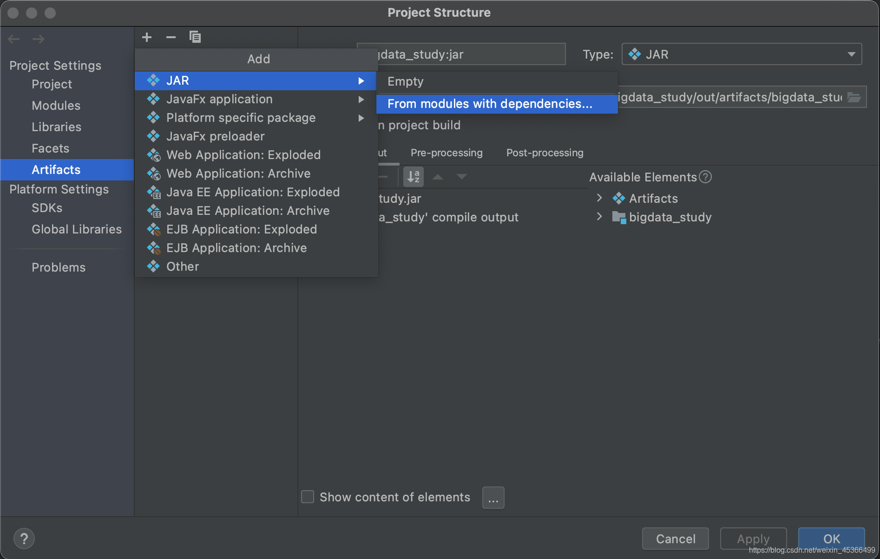Open the Type JAR dropdown
The width and height of the screenshot is (880, 559).
click(742, 54)
